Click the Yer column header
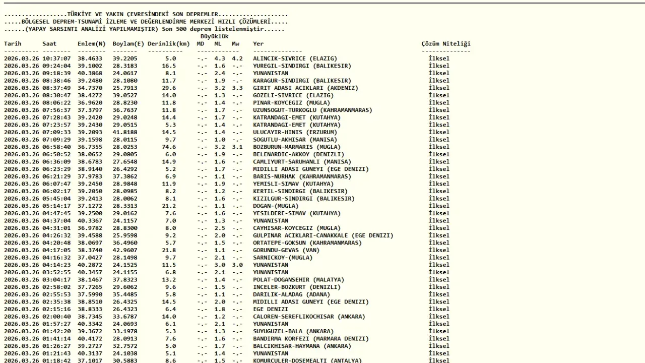Image resolution: width=645 pixels, height=363 pixels. tap(259, 44)
